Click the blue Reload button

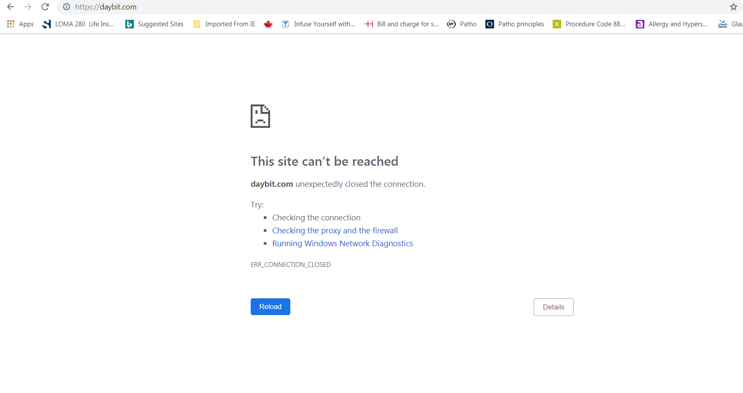(270, 307)
